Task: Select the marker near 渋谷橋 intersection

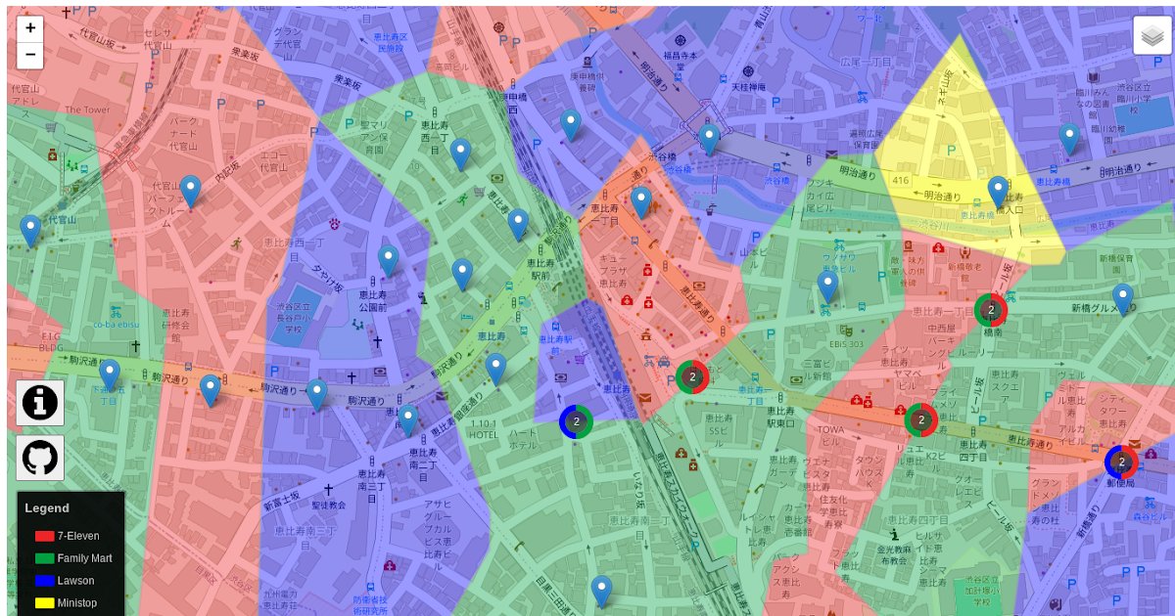Action: 710,140
